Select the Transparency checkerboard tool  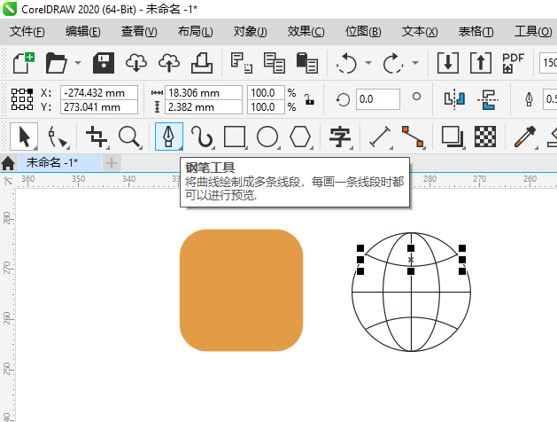click(x=485, y=137)
